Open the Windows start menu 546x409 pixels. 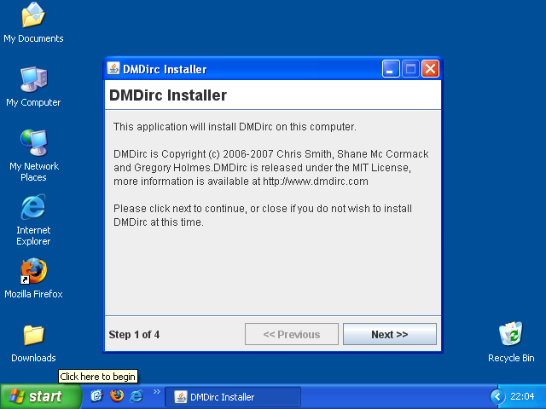(40, 396)
